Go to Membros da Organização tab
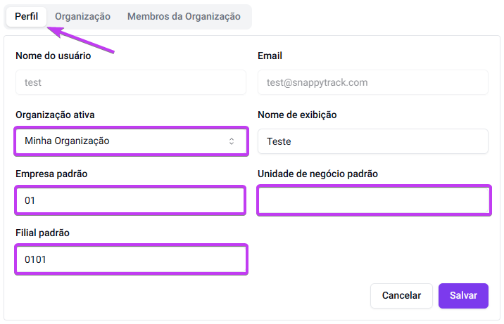 pos(184,16)
